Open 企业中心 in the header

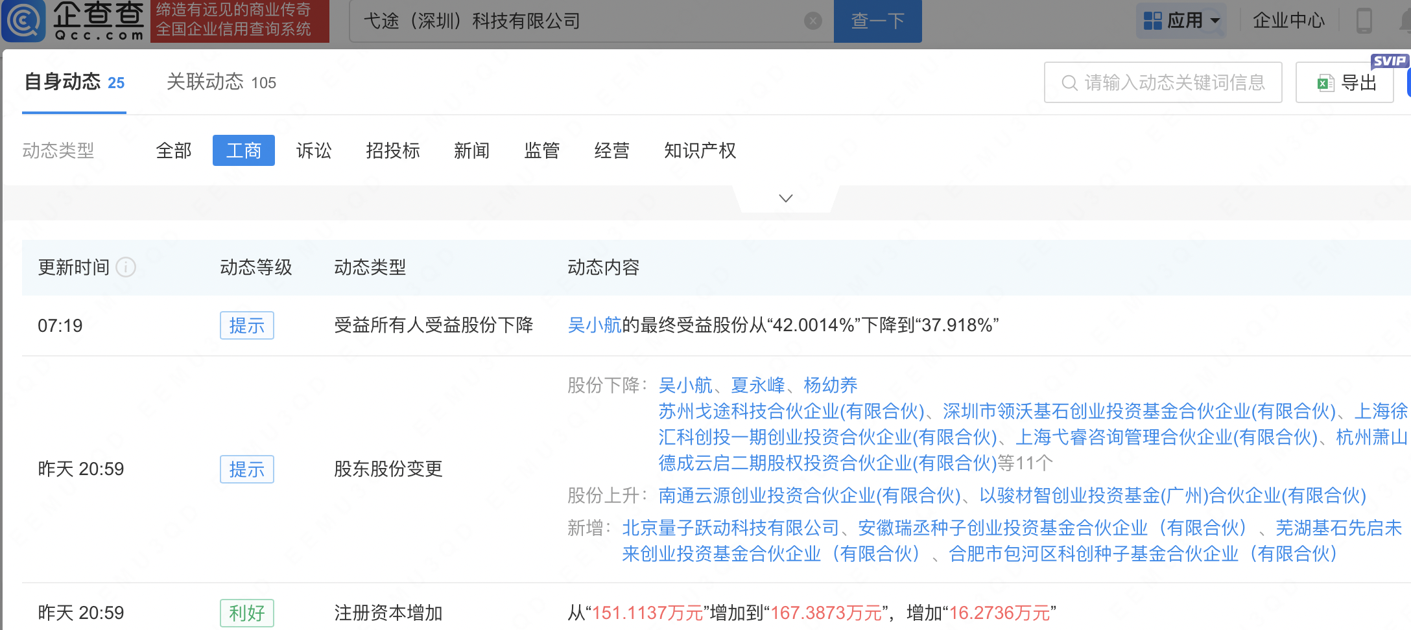1288,21
